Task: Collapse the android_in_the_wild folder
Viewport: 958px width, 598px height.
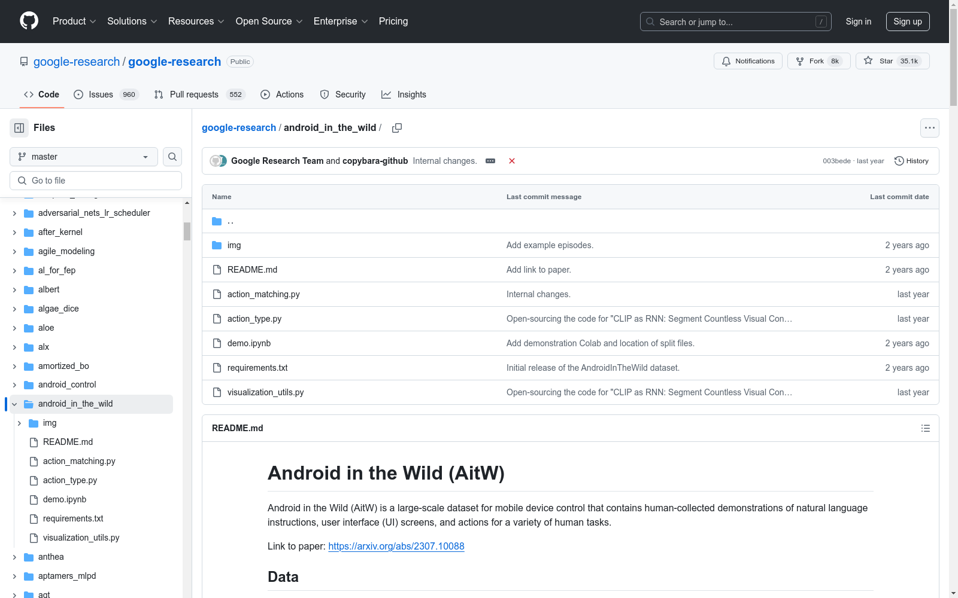Action: click(x=14, y=404)
